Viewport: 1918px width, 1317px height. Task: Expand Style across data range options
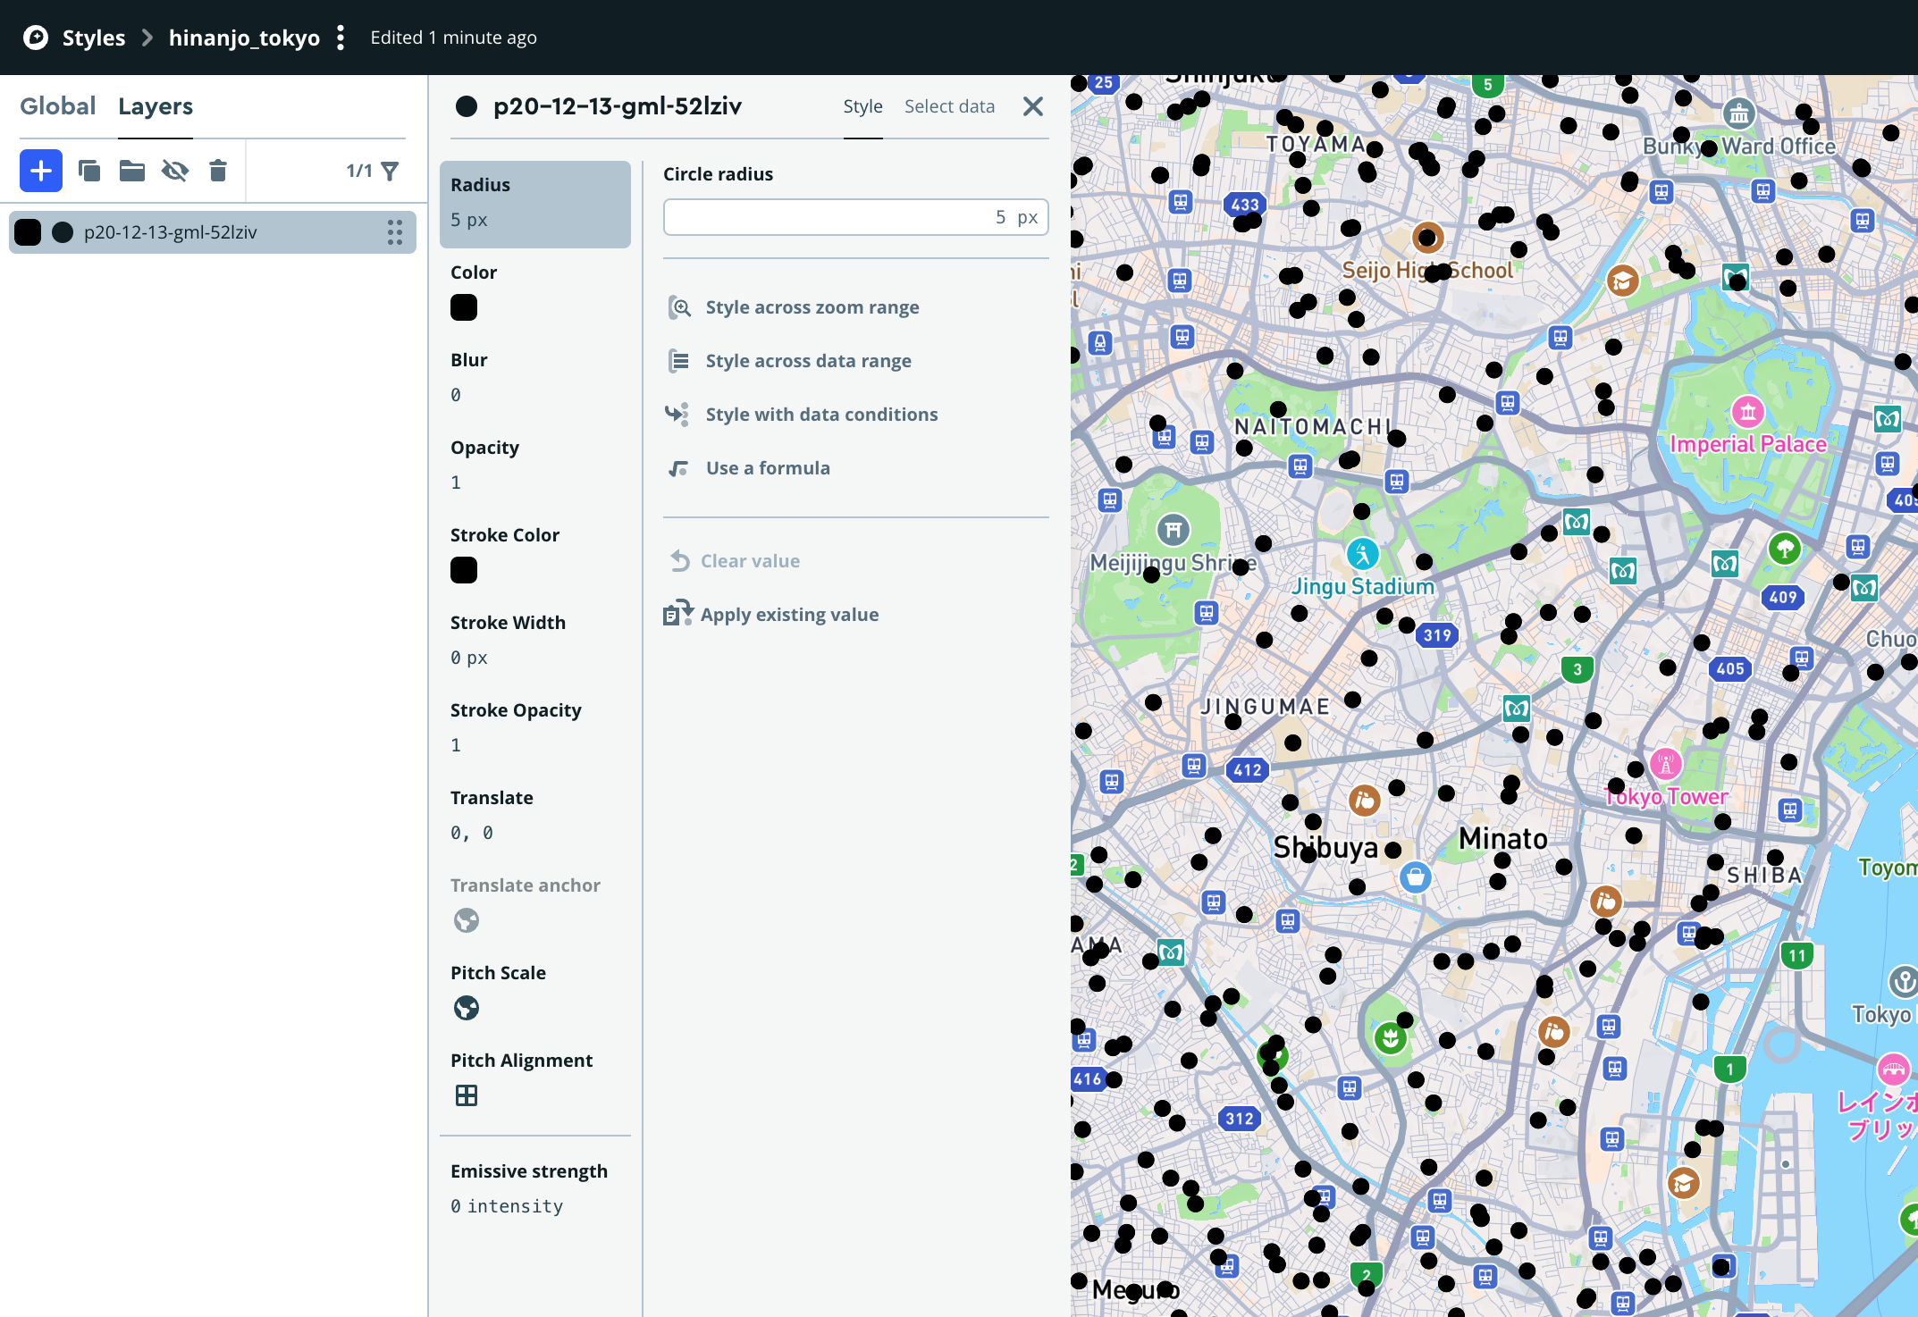pos(807,360)
